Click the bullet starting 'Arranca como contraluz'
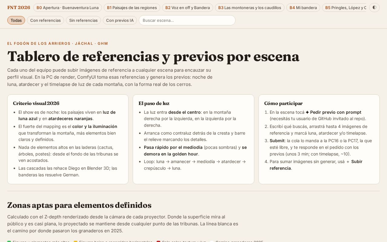 196,136
